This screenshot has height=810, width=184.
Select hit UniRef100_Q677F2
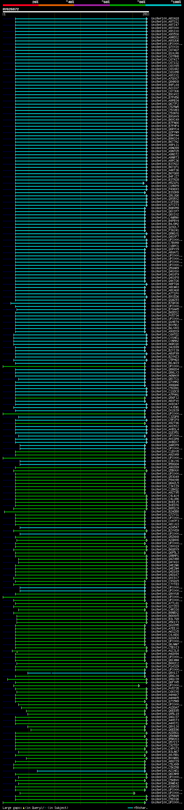click(x=165, y=104)
